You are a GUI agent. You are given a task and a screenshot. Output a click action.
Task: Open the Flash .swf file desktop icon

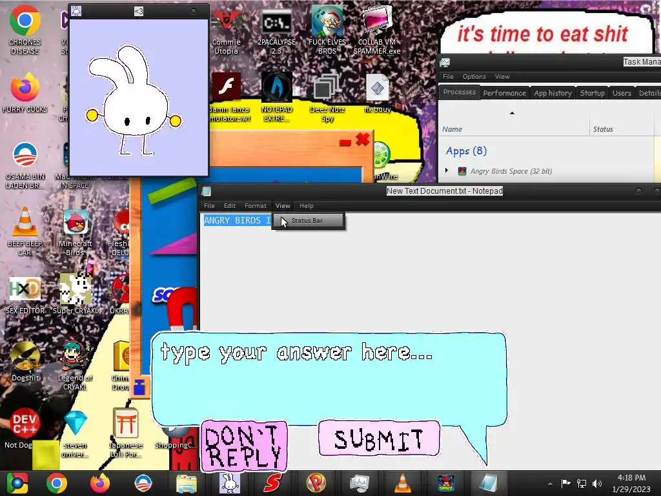pyautogui.click(x=228, y=97)
